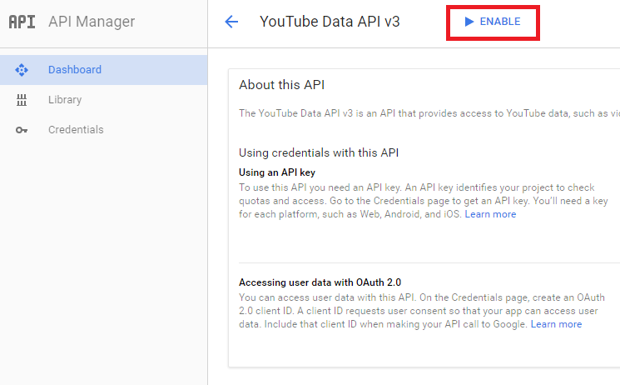Image resolution: width=620 pixels, height=385 pixels.
Task: Click the API logo icon
Action: (x=22, y=22)
